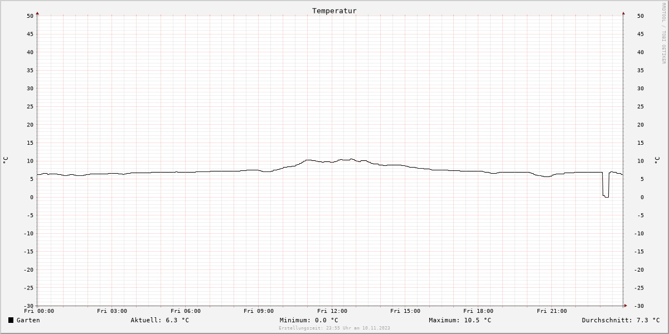Click the "15" label on right axis
The width and height of the screenshot is (669, 334).
(641, 143)
